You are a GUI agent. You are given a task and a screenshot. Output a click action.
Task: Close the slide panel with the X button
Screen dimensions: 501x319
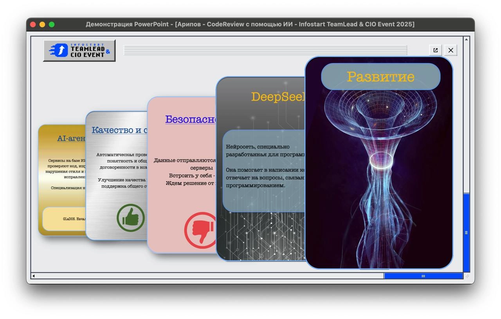pyautogui.click(x=451, y=50)
